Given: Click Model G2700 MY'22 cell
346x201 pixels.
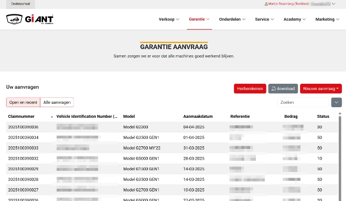Looking at the screenshot, I should (x=142, y=148).
